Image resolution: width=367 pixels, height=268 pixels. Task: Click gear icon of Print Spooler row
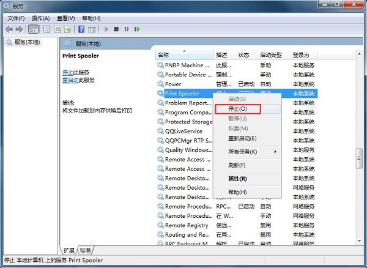coord(160,93)
